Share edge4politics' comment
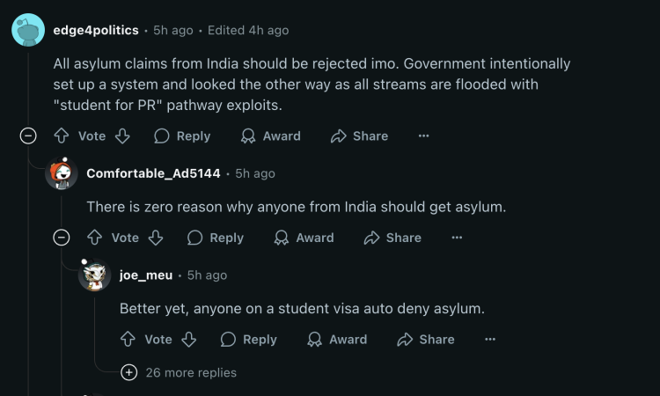The height and width of the screenshot is (396, 660). pyautogui.click(x=359, y=136)
